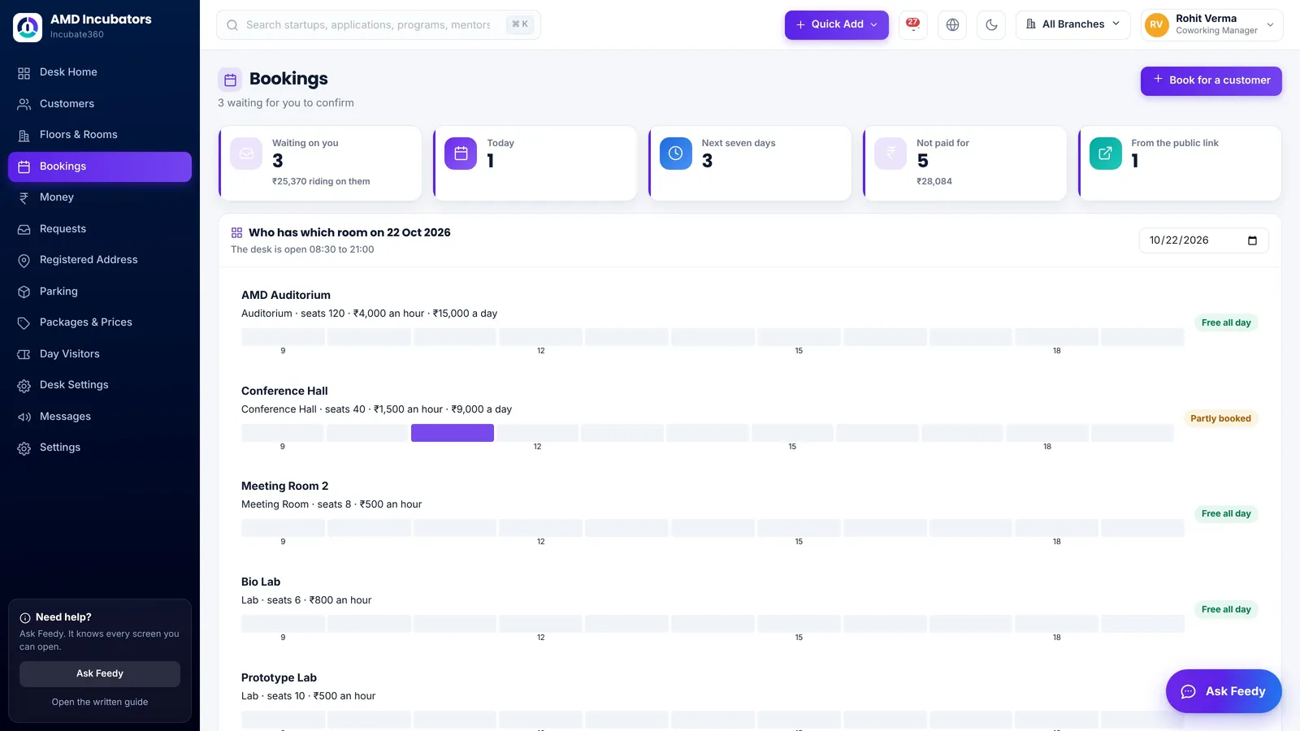
Task: Go to Desk Home
Action: pos(100,72)
